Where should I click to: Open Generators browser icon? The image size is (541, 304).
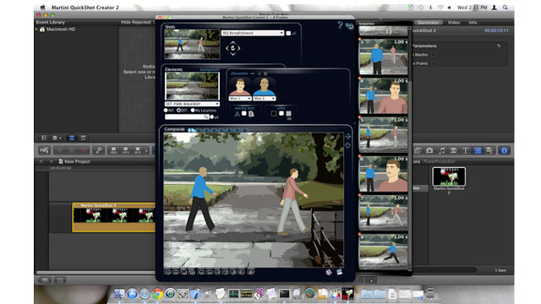point(478,150)
